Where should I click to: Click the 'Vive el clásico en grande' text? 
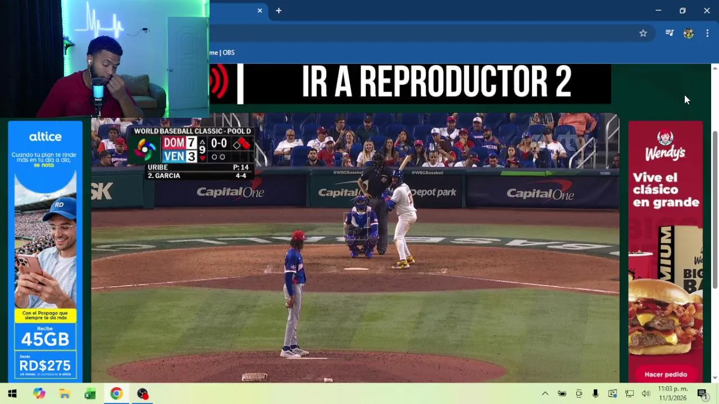pos(666,190)
